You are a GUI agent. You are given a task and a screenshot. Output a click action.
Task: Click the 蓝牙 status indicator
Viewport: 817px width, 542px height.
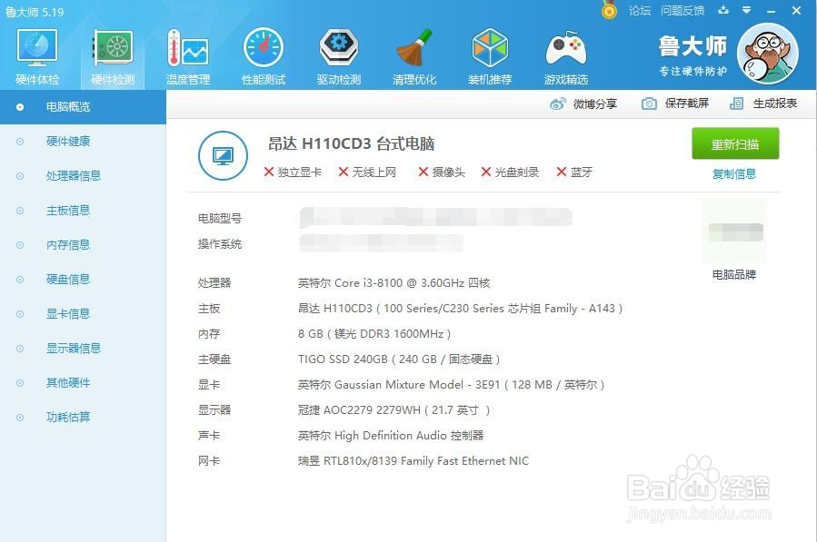click(x=574, y=172)
